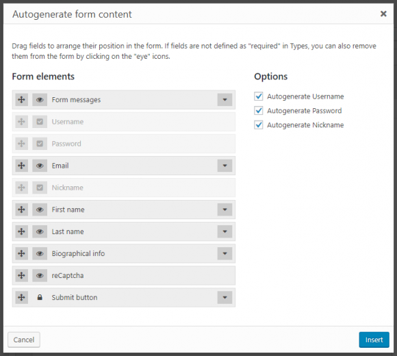Click the blue Insert button
This screenshot has height=356, width=397.
point(374,340)
